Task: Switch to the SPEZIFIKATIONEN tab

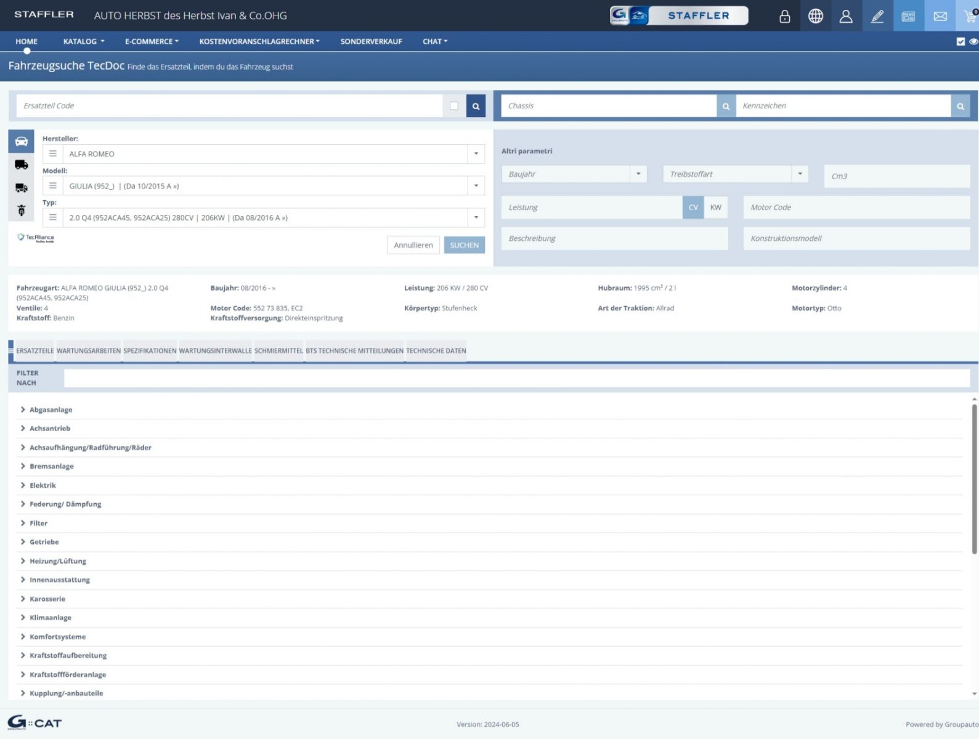Action: coord(150,351)
